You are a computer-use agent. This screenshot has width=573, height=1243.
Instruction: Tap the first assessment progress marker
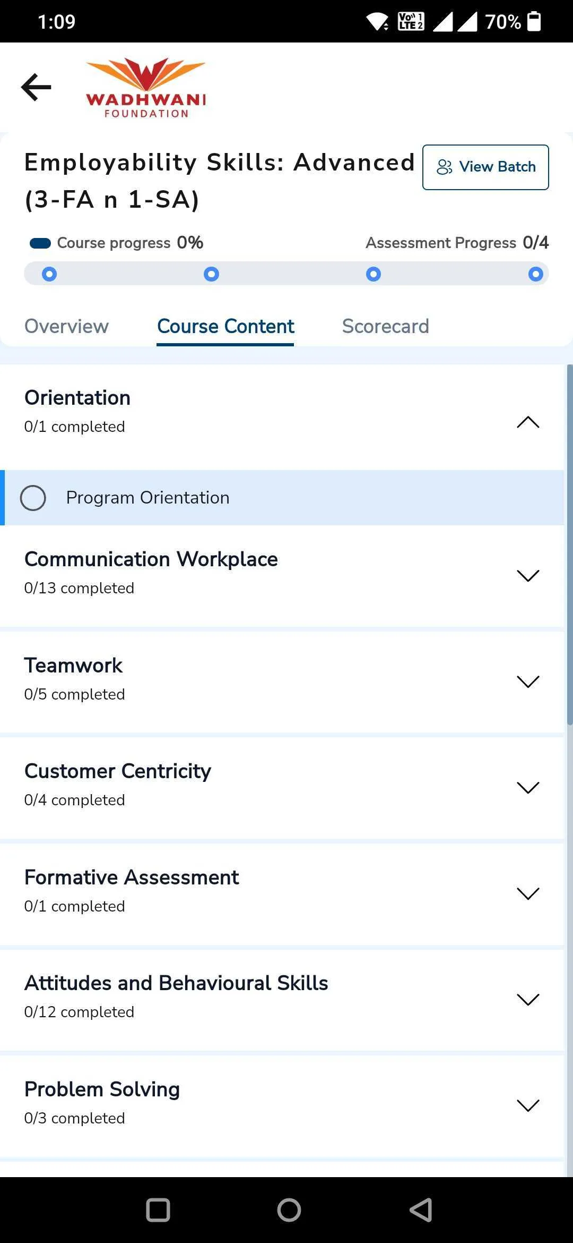(49, 274)
